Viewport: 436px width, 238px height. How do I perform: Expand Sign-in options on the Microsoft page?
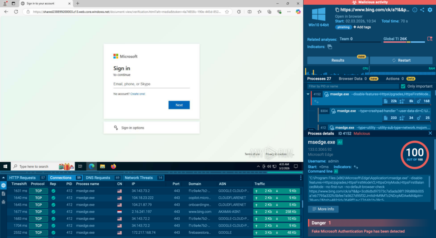(152, 128)
